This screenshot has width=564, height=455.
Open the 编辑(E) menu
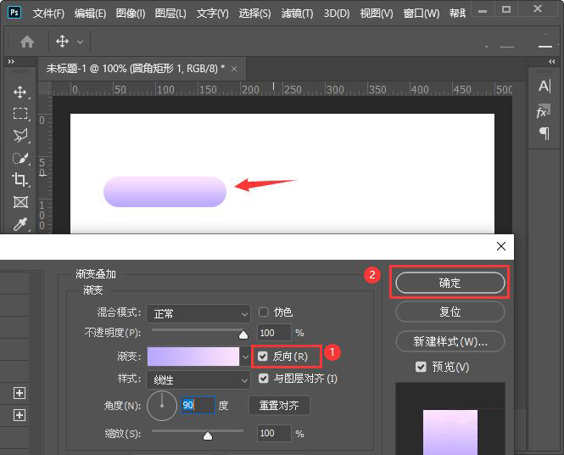90,14
